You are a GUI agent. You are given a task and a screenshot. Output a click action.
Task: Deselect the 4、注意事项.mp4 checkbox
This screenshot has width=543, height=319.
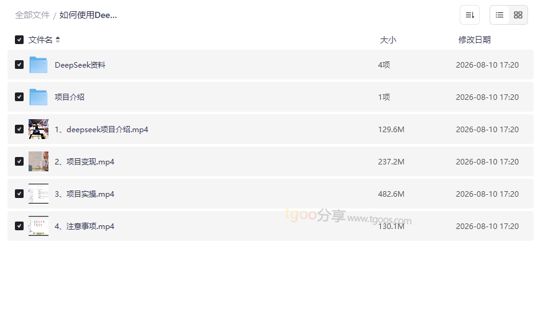click(19, 226)
